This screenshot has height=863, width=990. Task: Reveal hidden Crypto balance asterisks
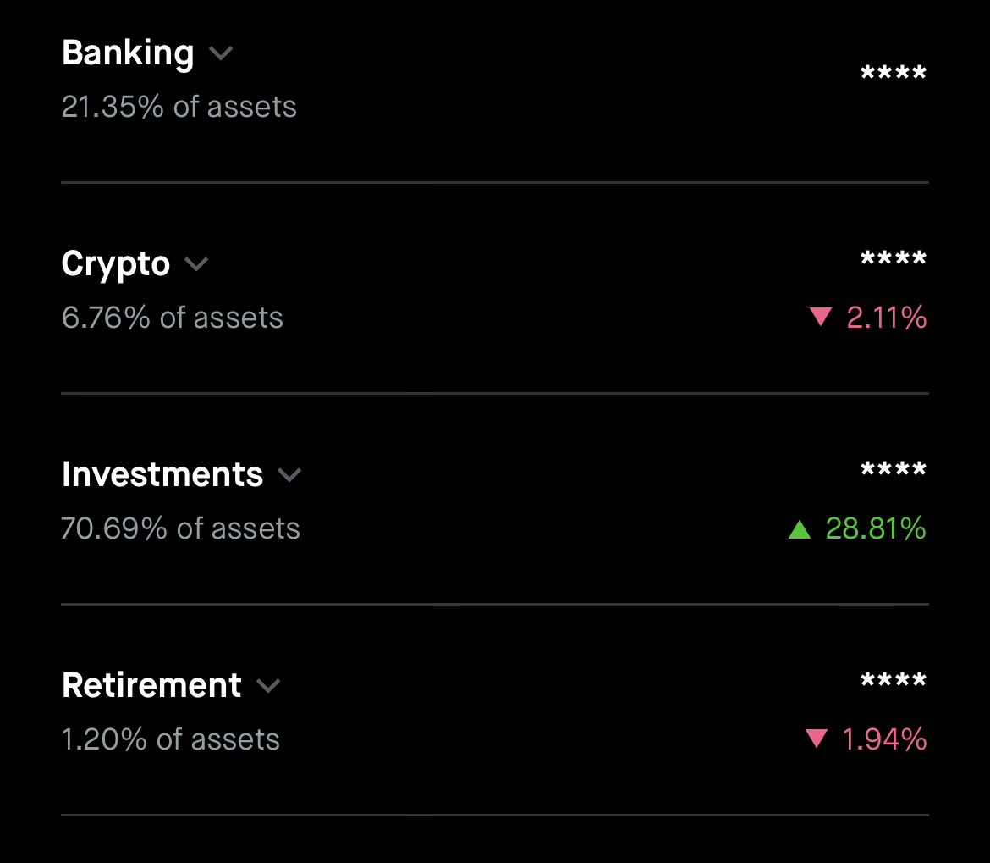(x=894, y=257)
